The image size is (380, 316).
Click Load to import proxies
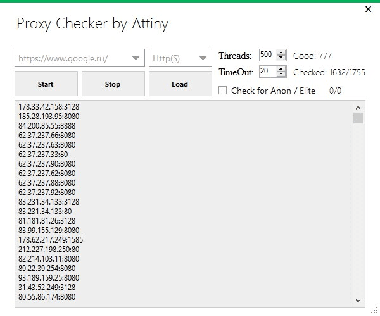pyautogui.click(x=180, y=84)
